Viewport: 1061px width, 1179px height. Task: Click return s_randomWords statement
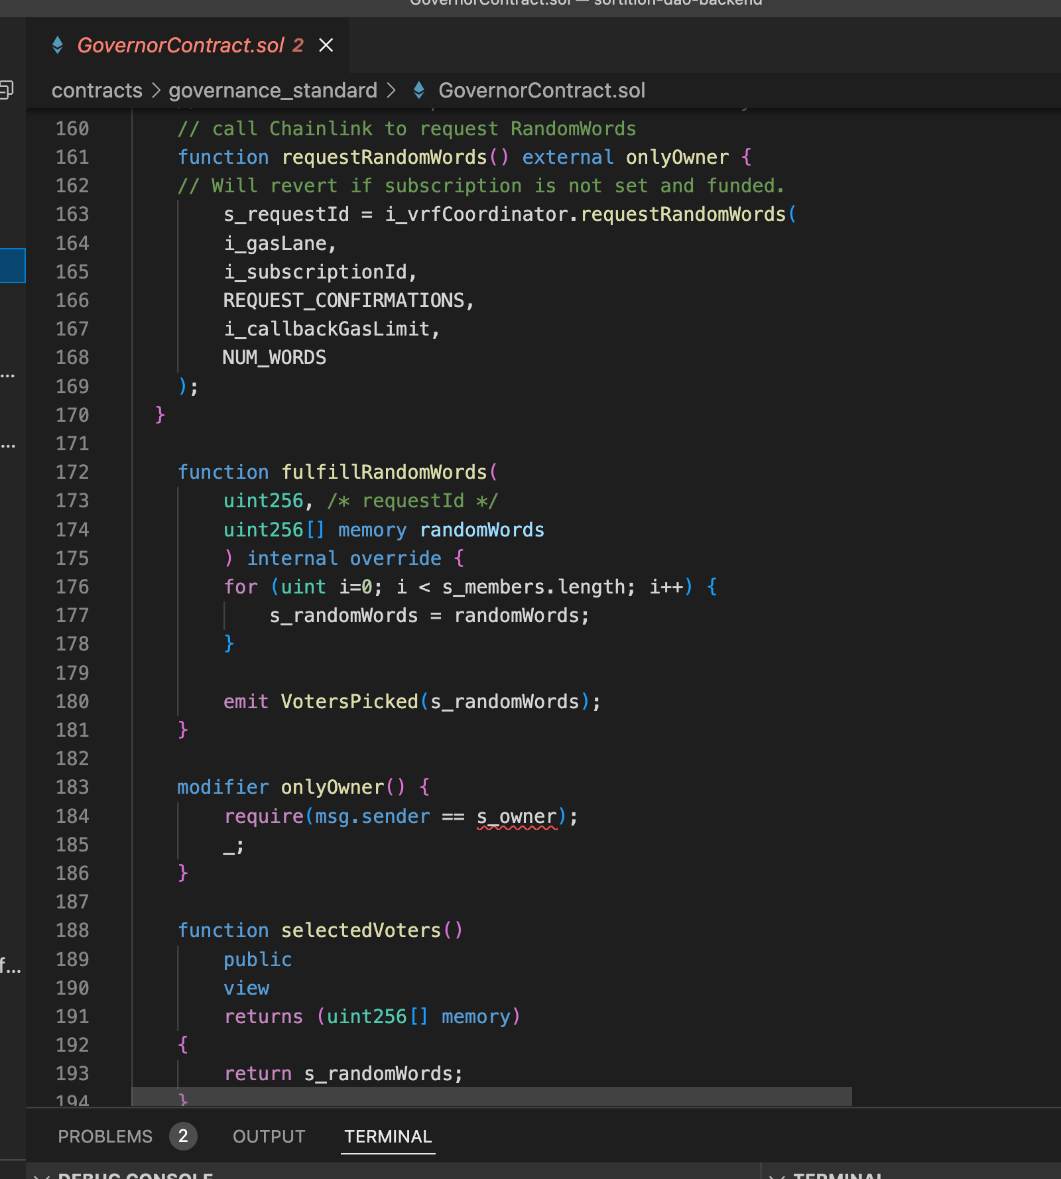(343, 1074)
